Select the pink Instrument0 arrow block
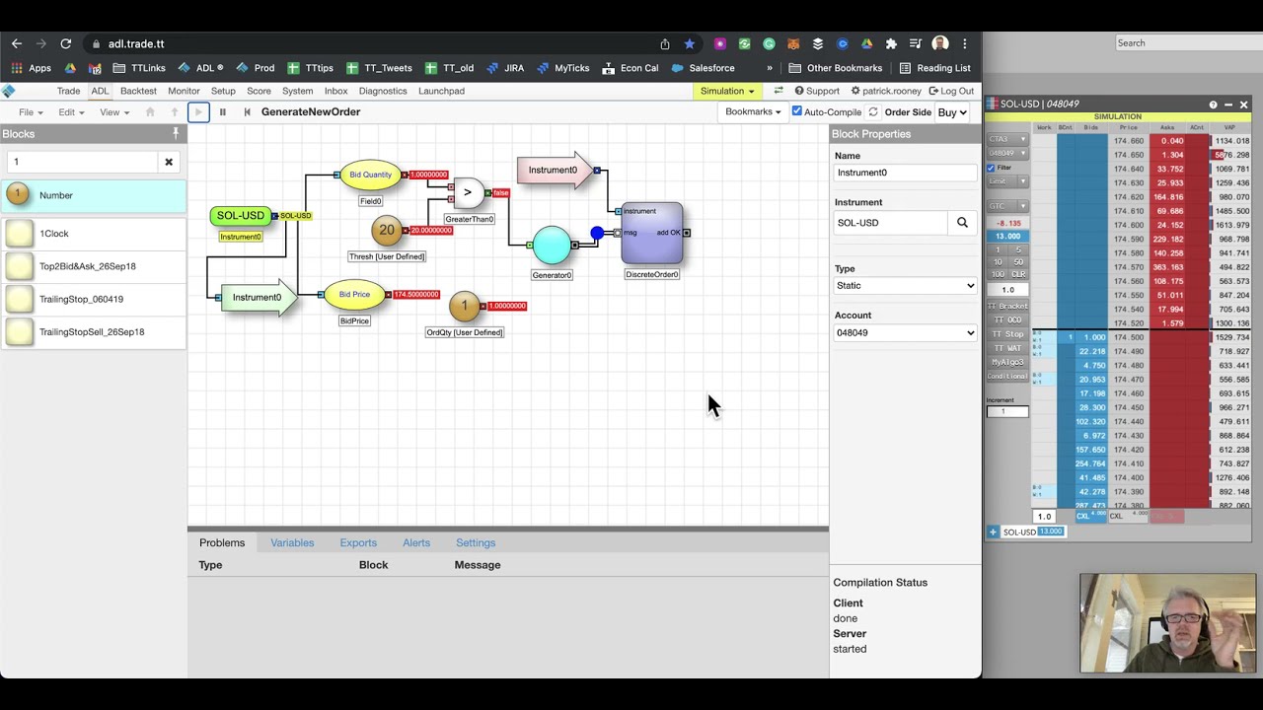 [x=555, y=171]
